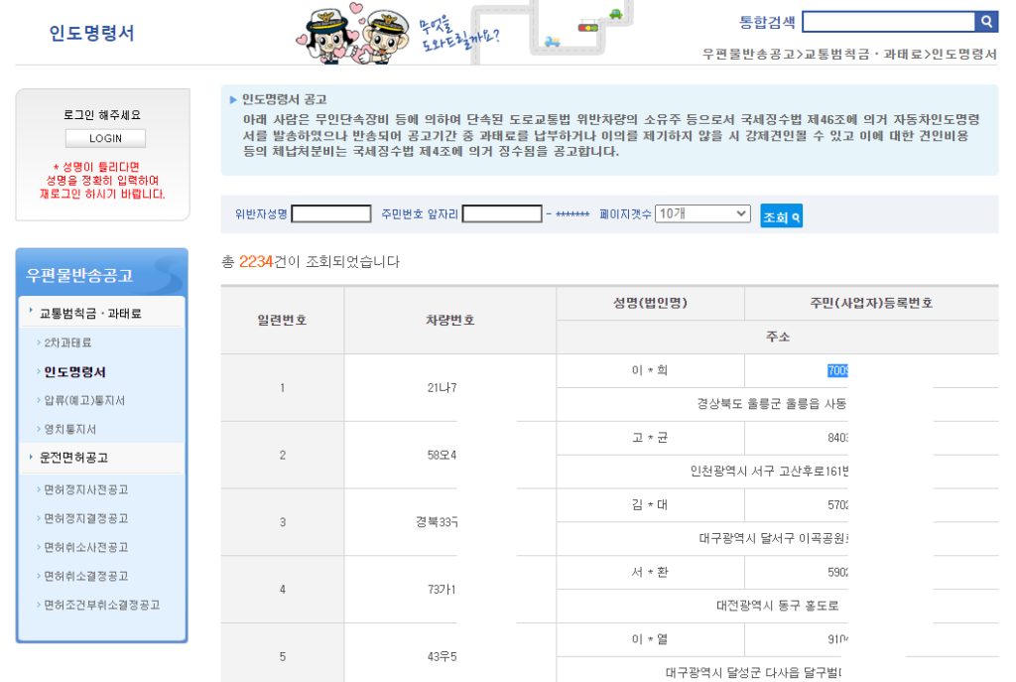Type in the 통합검색 search field

click(x=888, y=22)
